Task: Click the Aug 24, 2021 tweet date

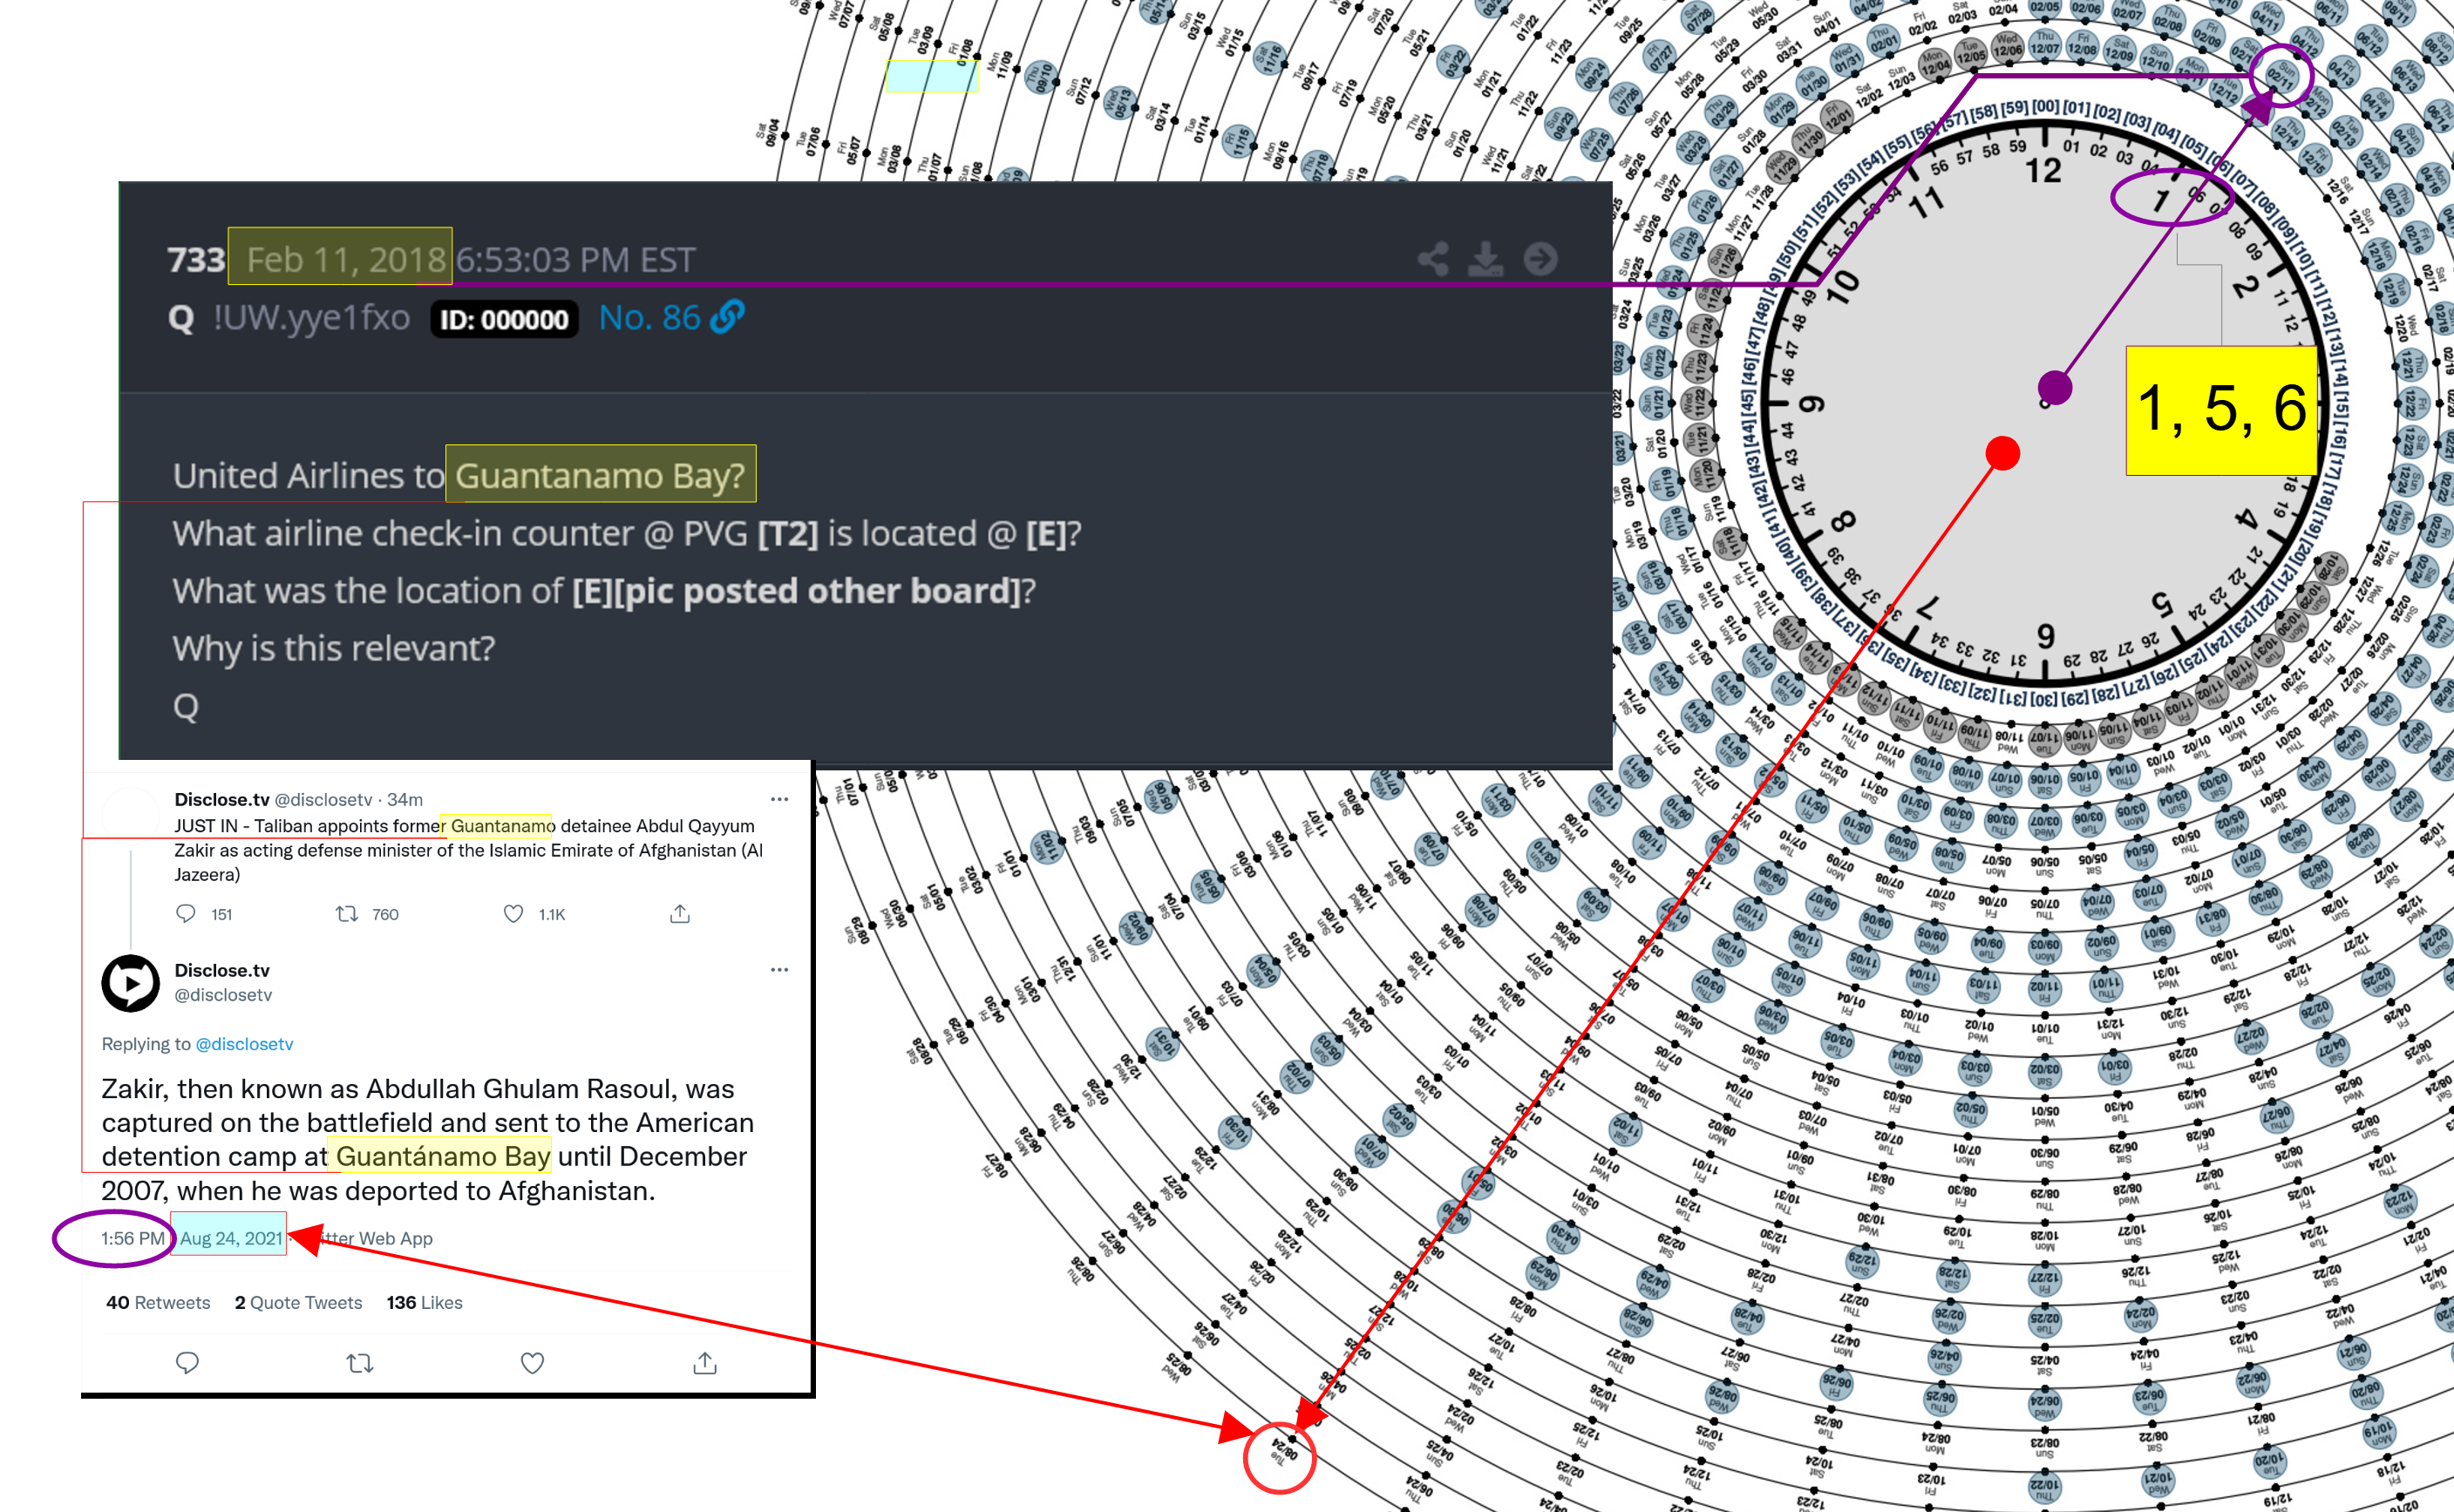Action: (x=231, y=1238)
